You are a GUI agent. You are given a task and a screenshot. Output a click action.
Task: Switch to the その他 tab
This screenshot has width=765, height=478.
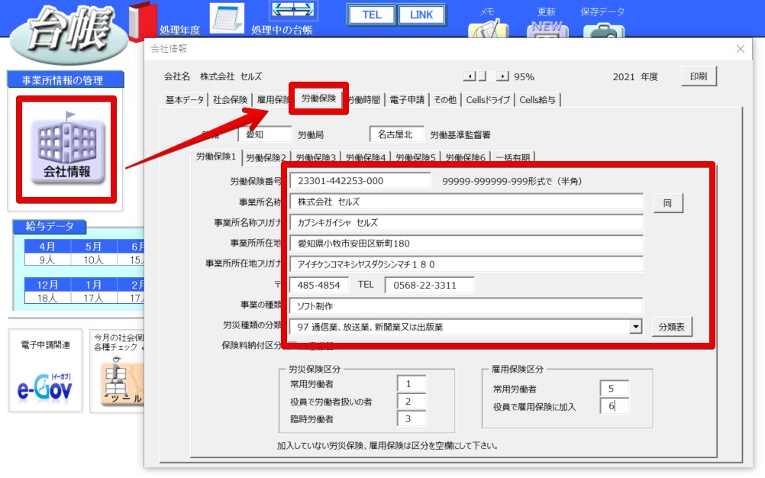(445, 100)
